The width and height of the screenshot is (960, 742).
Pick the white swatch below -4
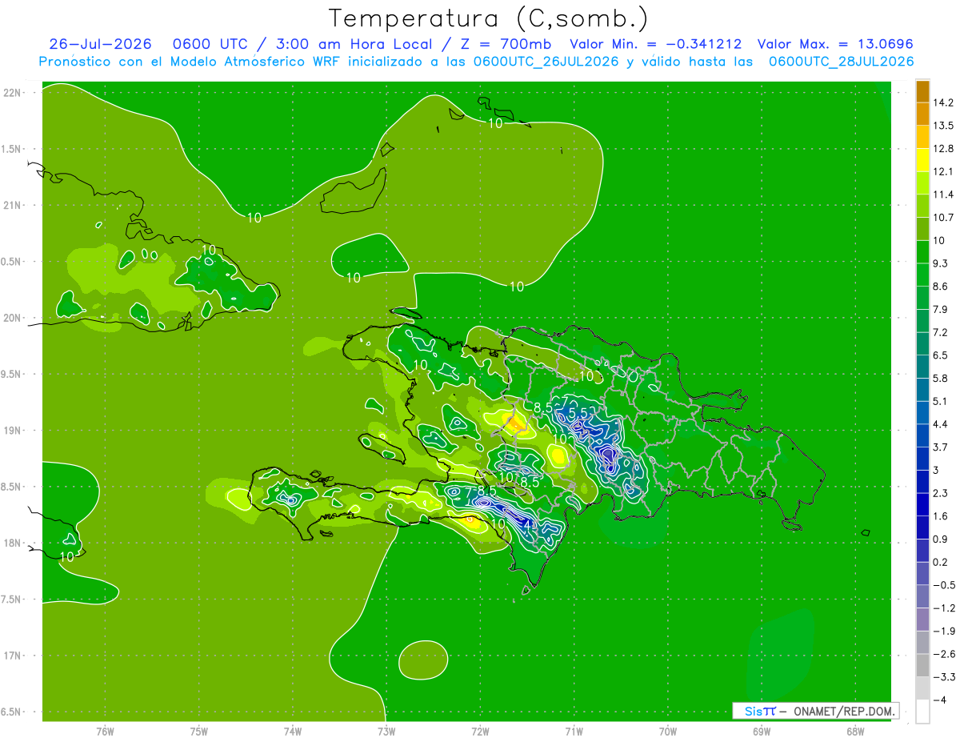coord(922,712)
